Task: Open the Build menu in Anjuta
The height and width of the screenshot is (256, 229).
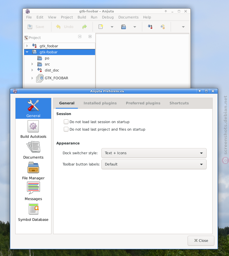Action: point(82,17)
